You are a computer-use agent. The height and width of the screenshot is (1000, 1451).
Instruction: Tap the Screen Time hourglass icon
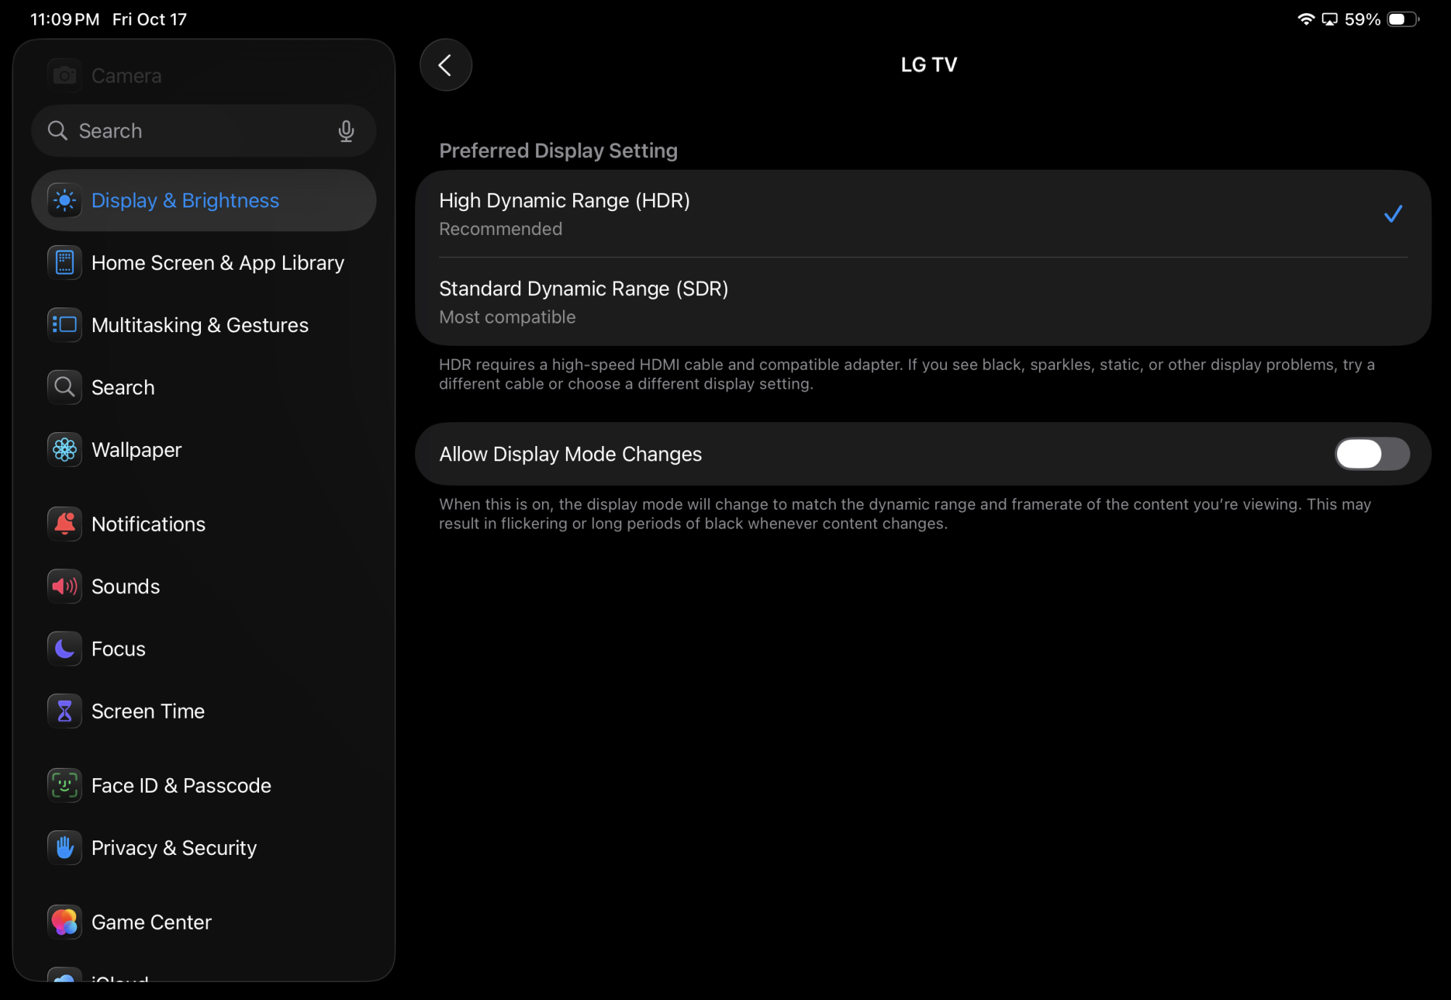click(65, 711)
